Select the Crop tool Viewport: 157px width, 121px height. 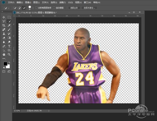pos(4,26)
